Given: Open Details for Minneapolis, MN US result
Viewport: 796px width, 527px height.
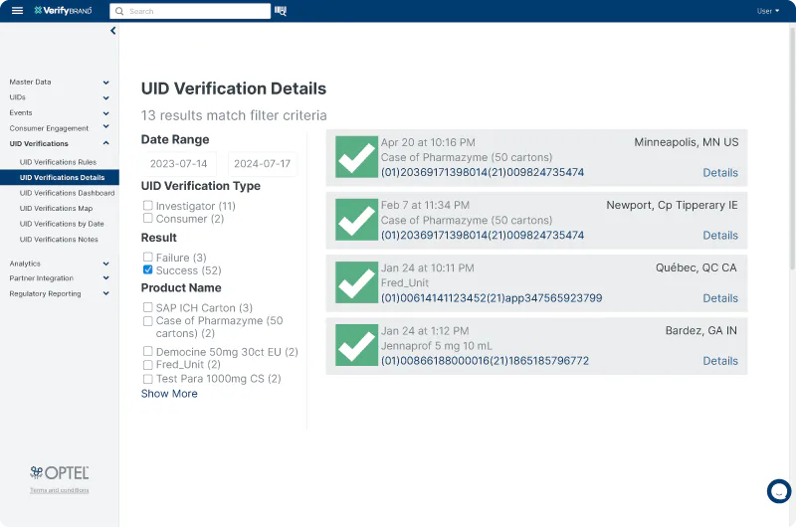Looking at the screenshot, I should [x=719, y=172].
